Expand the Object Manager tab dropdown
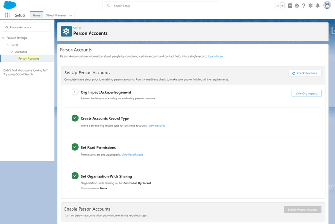Viewport: 335px width, 224px height. (71, 15)
